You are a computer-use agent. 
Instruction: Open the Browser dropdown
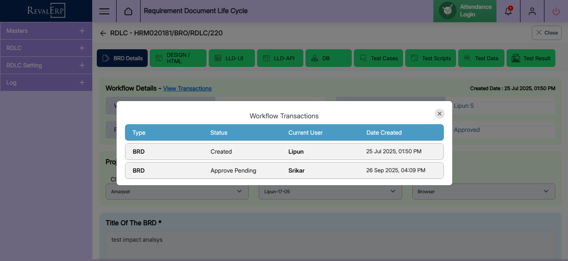[483, 192]
